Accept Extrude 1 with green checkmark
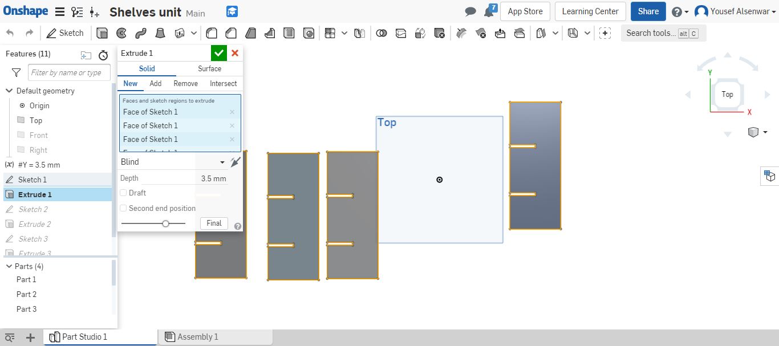Screen dimensions: 779x346 219,53
